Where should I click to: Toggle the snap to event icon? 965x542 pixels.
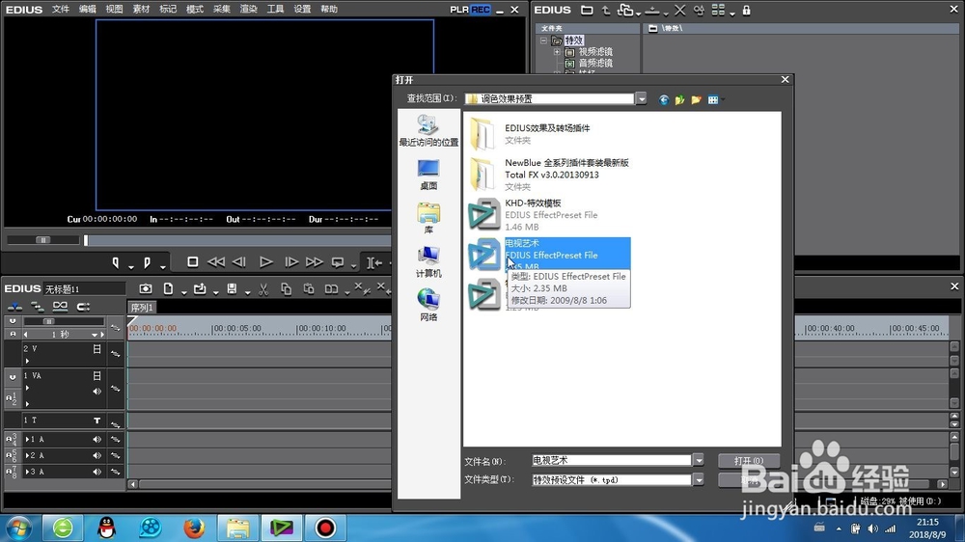83,307
